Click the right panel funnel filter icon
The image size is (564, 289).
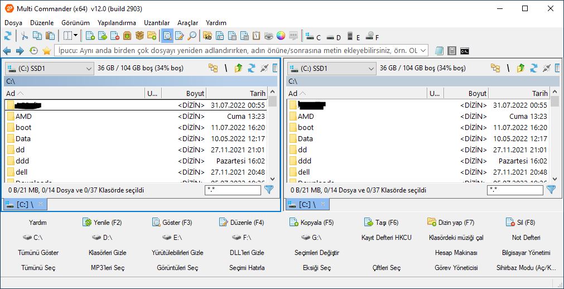tap(551, 190)
